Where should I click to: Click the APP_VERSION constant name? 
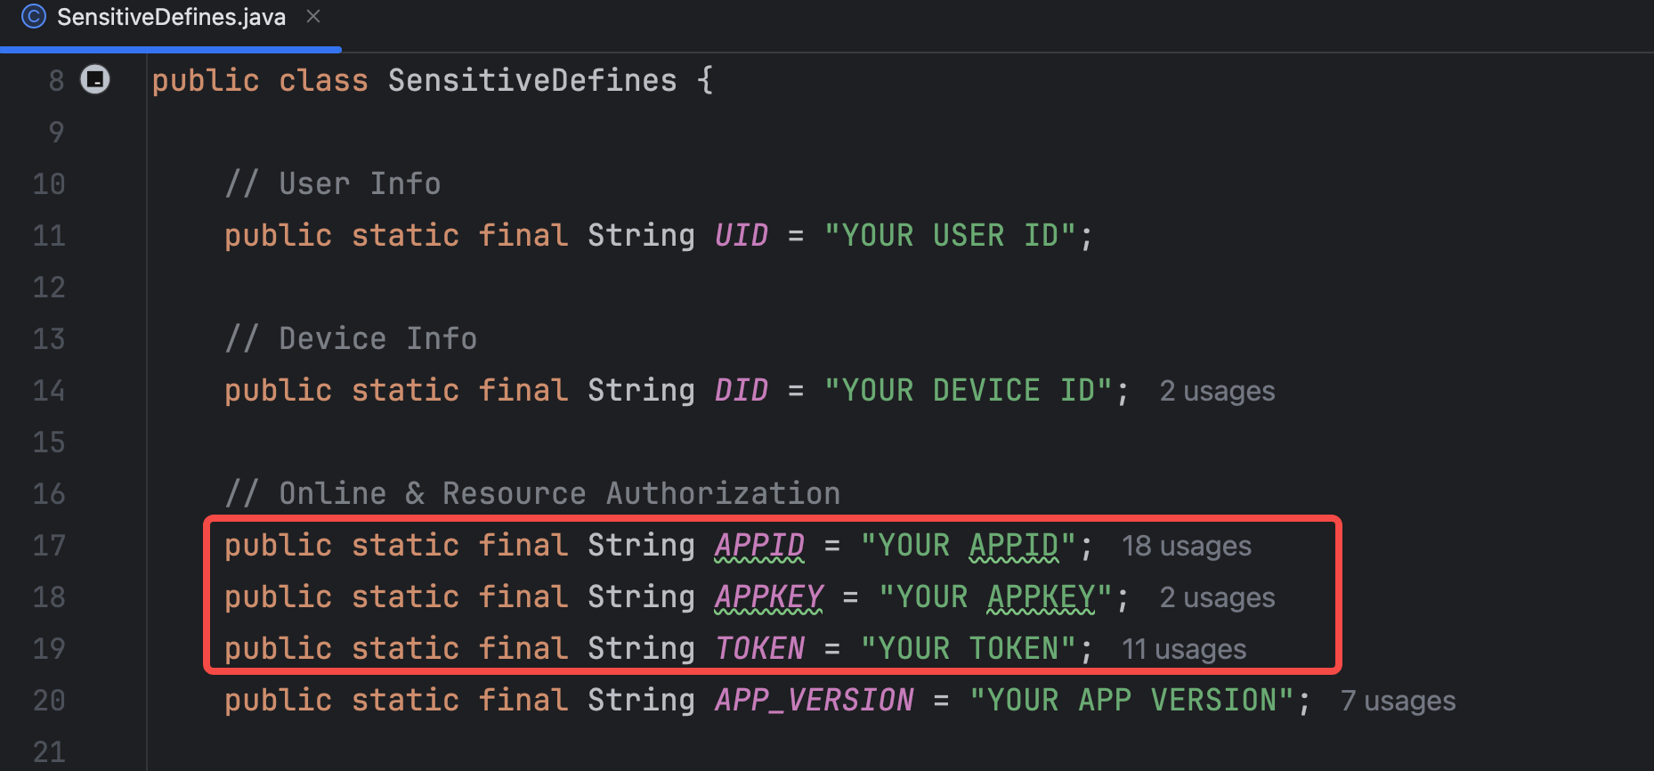click(815, 700)
